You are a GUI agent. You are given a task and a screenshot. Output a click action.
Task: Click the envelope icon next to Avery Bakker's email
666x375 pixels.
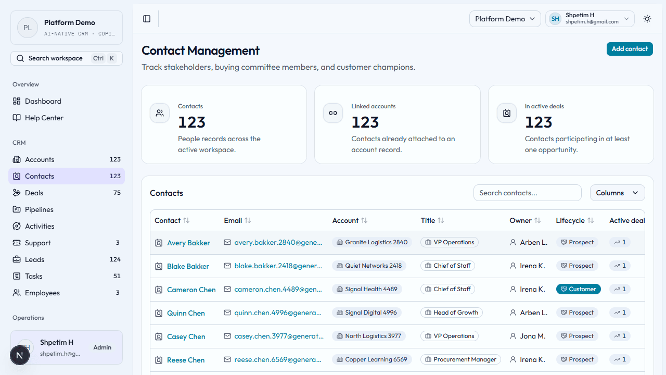coord(227,243)
